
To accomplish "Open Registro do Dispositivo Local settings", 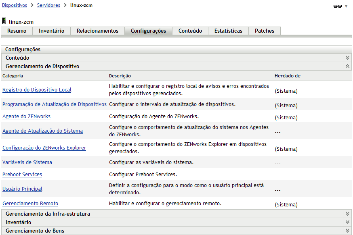I will coord(37,90).
